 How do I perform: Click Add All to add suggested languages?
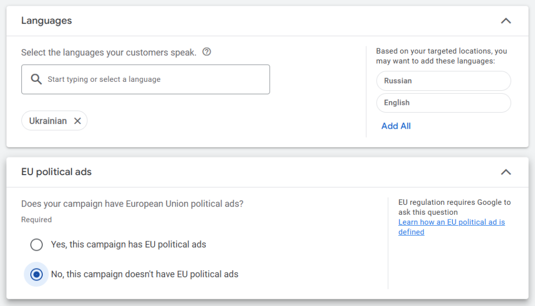(x=396, y=126)
